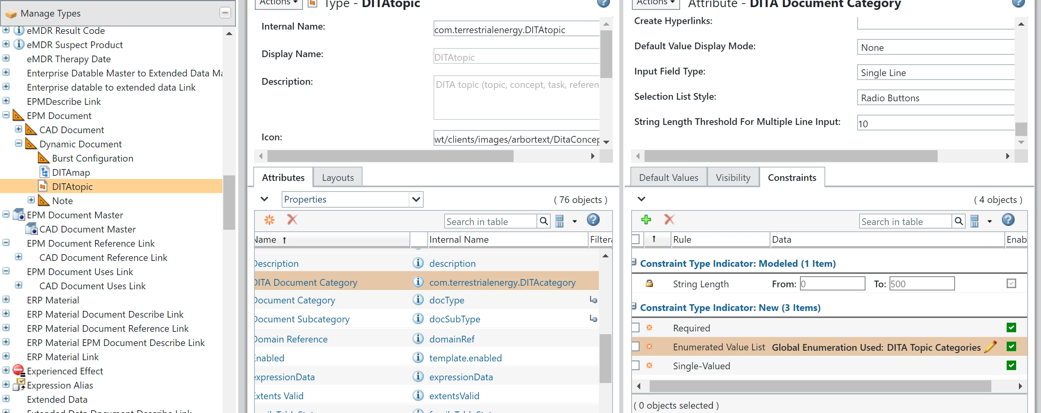Screen dimensions: 1041x413
Task: Click info icon beside com.terrestrialenergy.DITAcategory
Action: (x=418, y=282)
